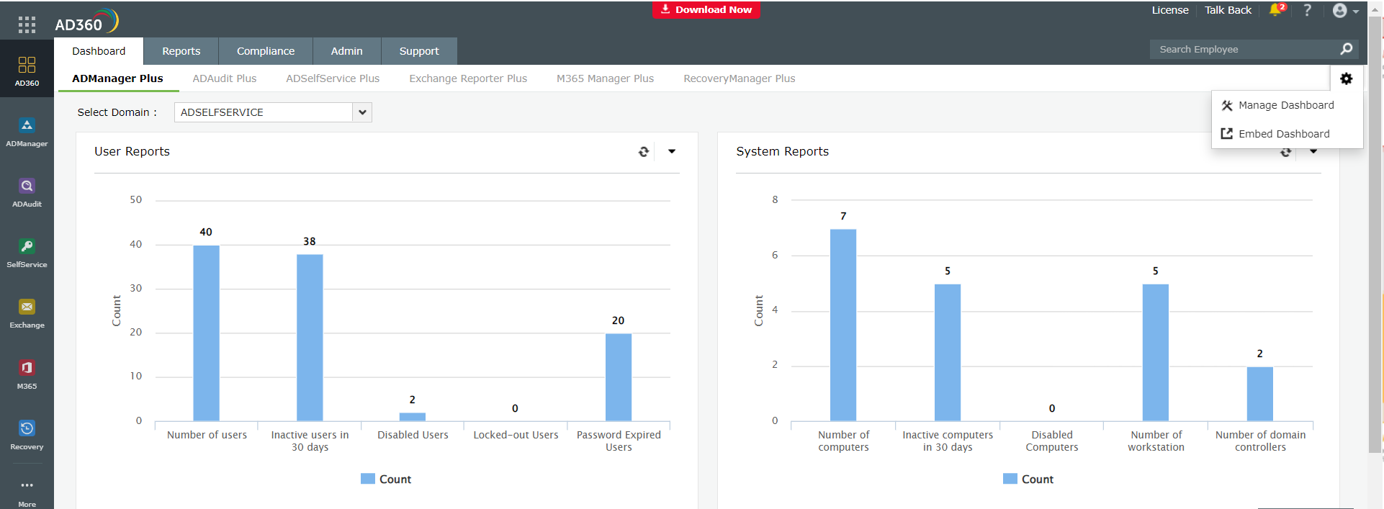Open M365 from the left sidebar
Viewport: 1384px width, 509px height.
point(27,374)
